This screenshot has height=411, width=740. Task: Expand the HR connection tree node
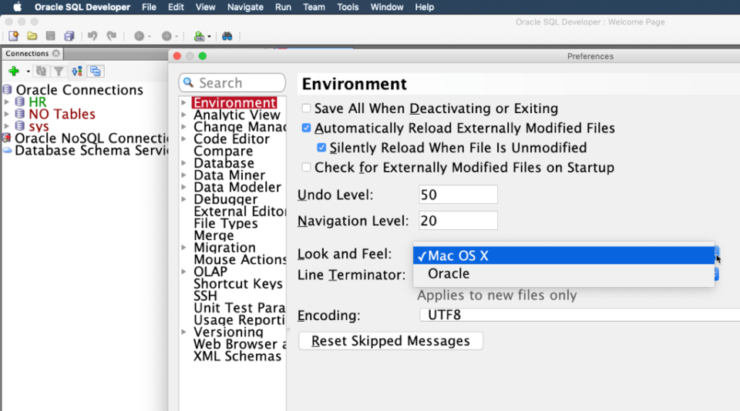(x=7, y=102)
